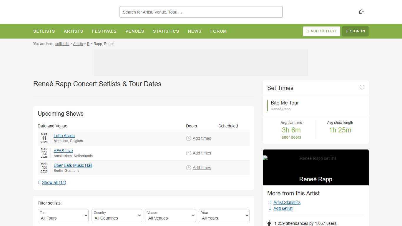Click the icon beside Artist Statistics
Screen dimensions: 402x226
[270, 202]
